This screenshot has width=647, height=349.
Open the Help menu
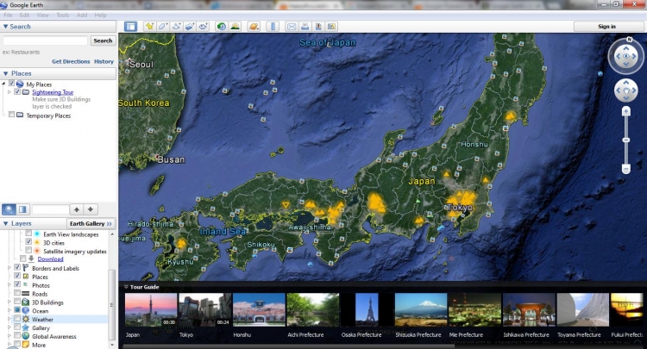click(x=100, y=15)
